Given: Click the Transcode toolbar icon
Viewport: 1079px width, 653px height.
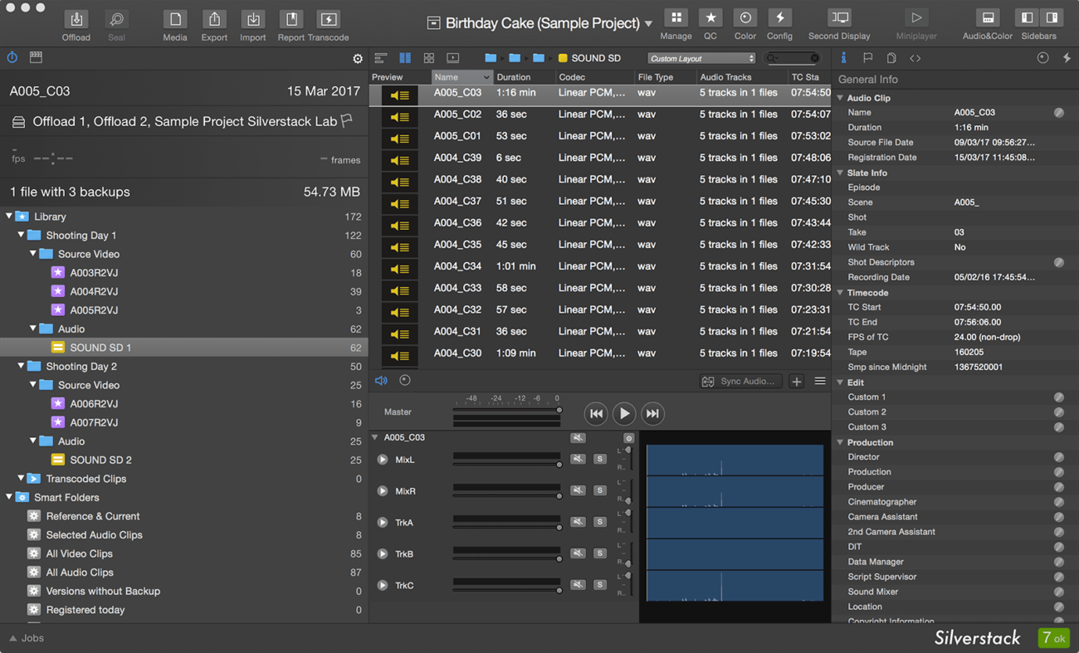Looking at the screenshot, I should coord(329,20).
